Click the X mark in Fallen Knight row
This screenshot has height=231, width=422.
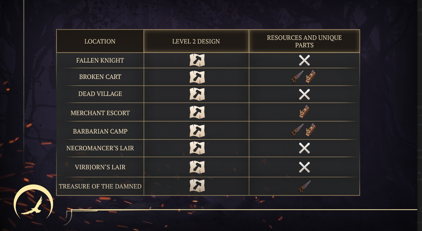(304, 60)
